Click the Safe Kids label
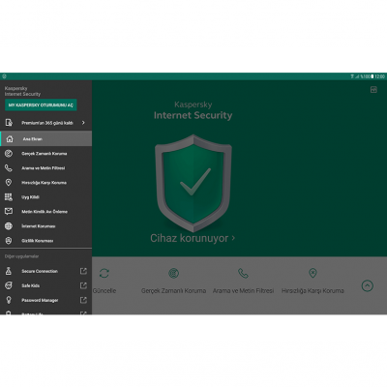This screenshot has width=387, height=387. click(31, 285)
